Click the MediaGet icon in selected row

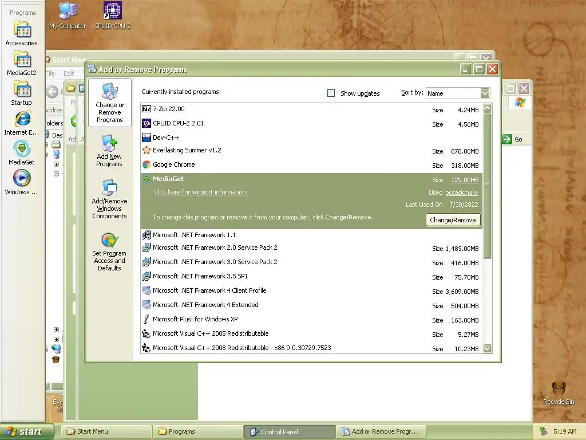pyautogui.click(x=146, y=179)
